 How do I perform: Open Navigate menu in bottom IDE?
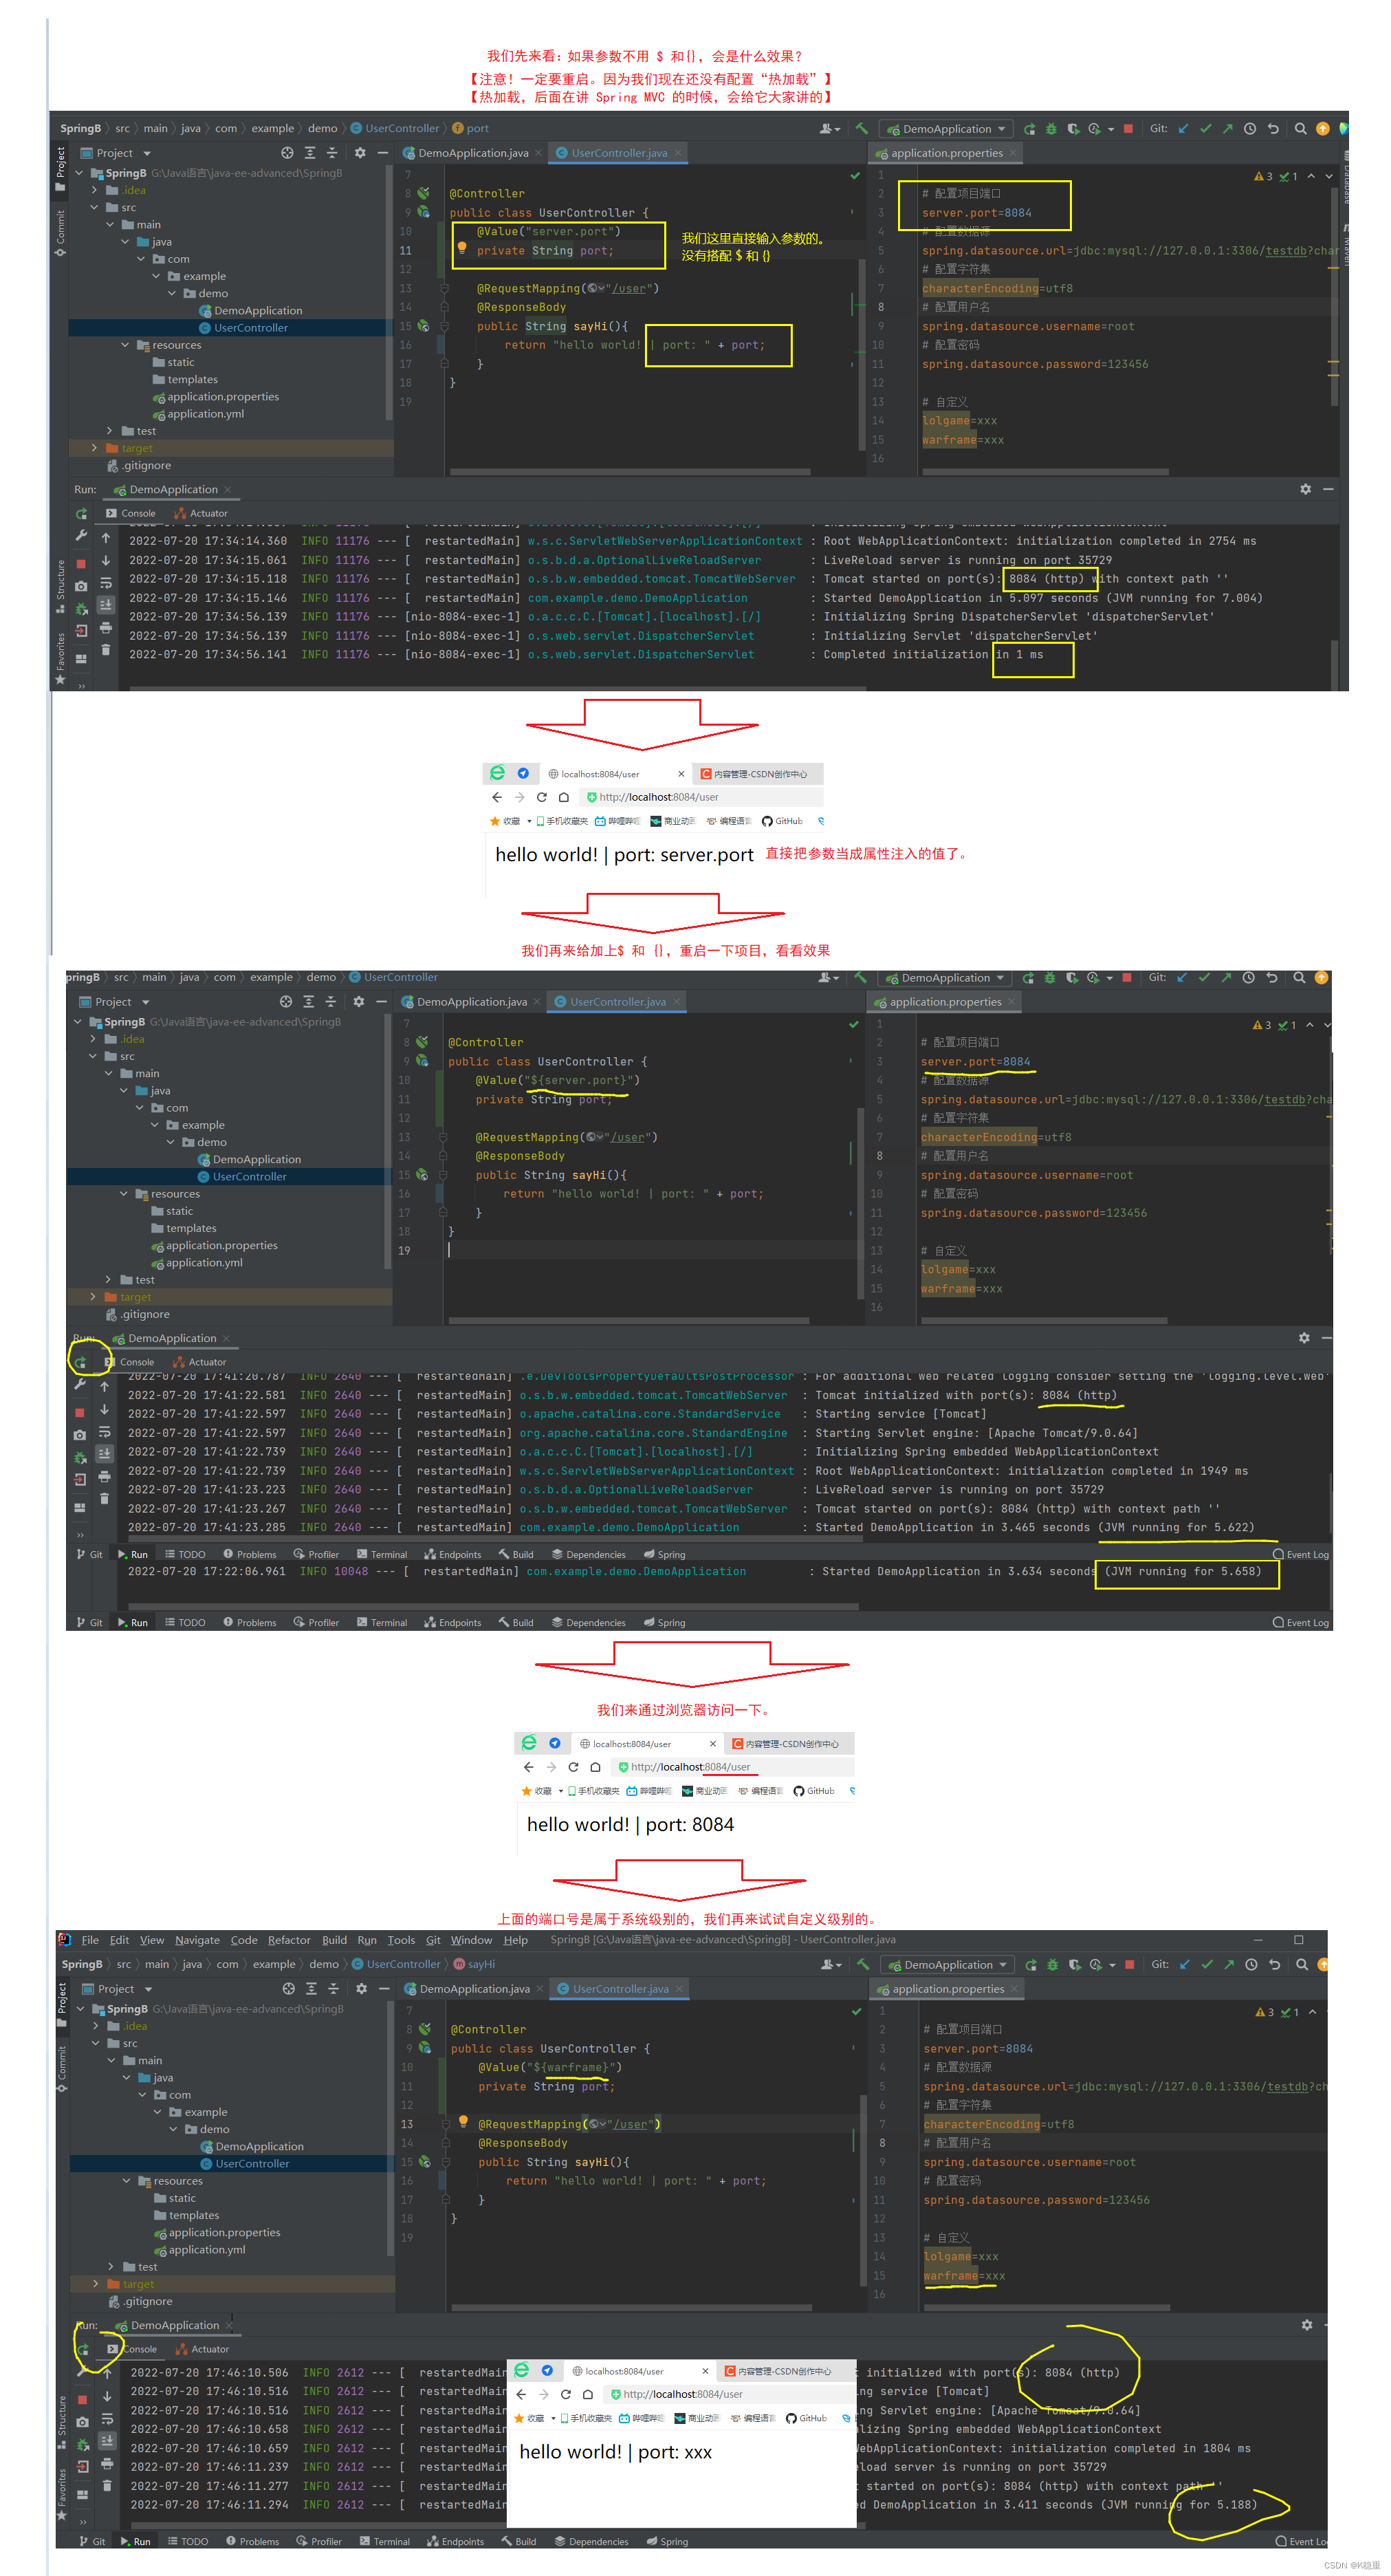pos(197,1940)
